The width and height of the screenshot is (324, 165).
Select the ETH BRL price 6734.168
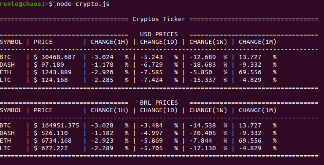point(57,141)
